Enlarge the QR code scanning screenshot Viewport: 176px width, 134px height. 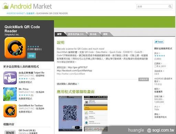coord(70,114)
